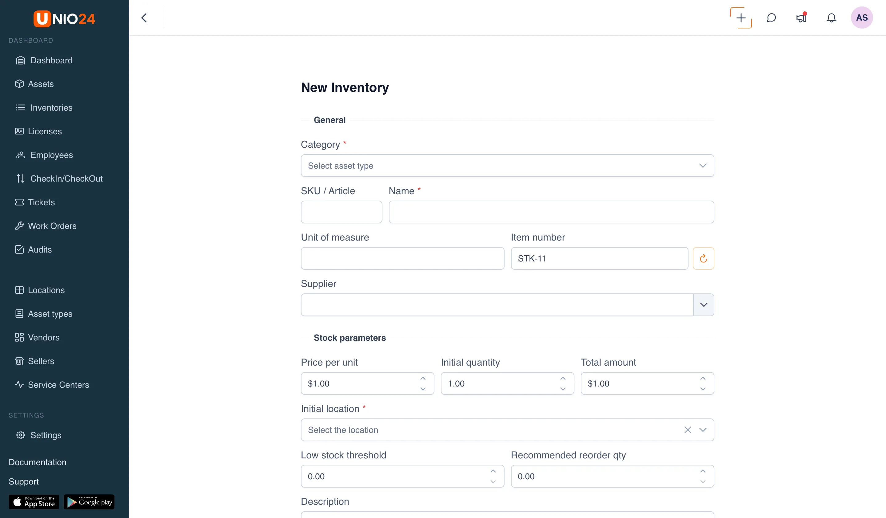The height and width of the screenshot is (518, 886).
Task: Decrease Price per unit value
Action: click(x=423, y=389)
